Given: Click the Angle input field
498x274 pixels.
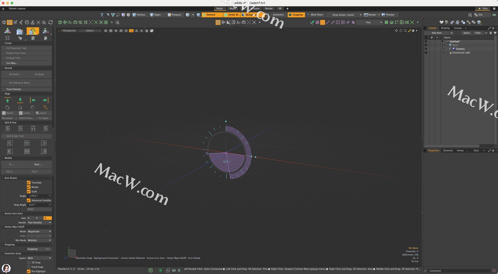Looking at the screenshot, I should [38, 196].
